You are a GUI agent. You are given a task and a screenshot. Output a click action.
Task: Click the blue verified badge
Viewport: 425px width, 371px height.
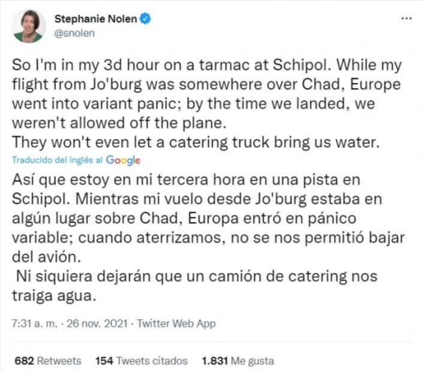point(146,19)
